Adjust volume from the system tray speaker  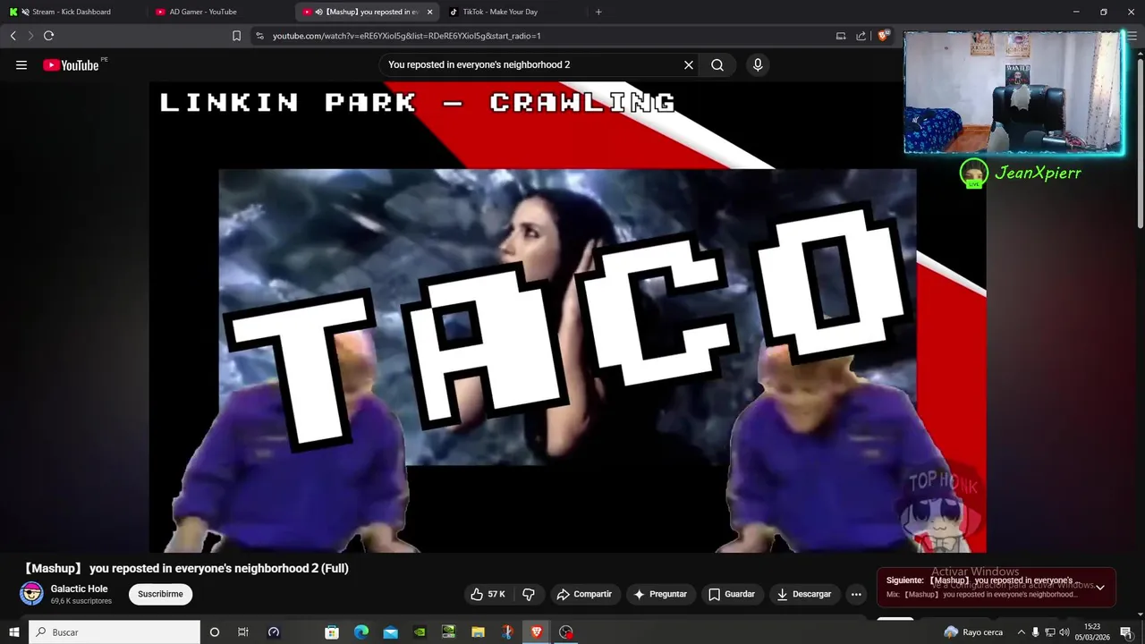click(1064, 632)
